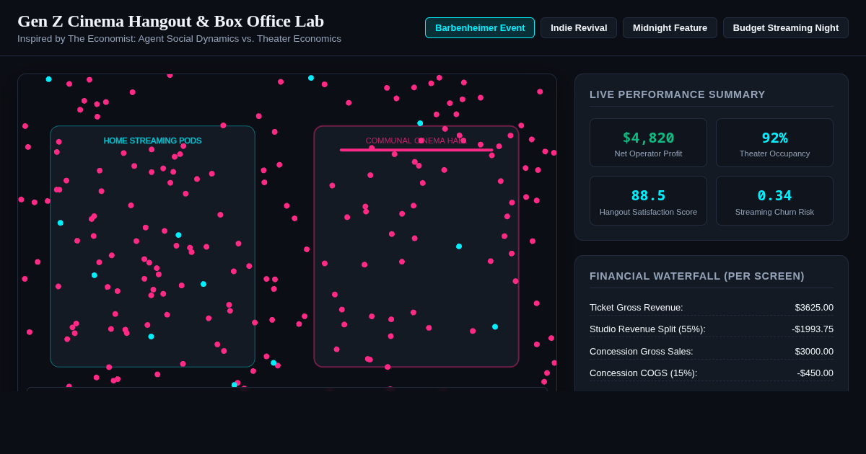Click the Concession Gross Sales row label
The image size is (866, 454).
642,351
